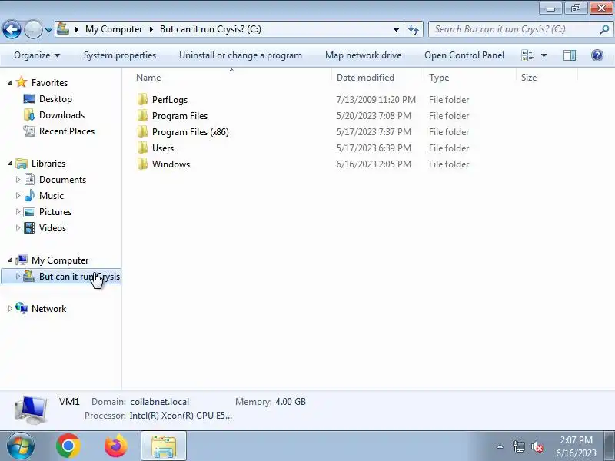Expand the Music library

[x=18, y=195]
